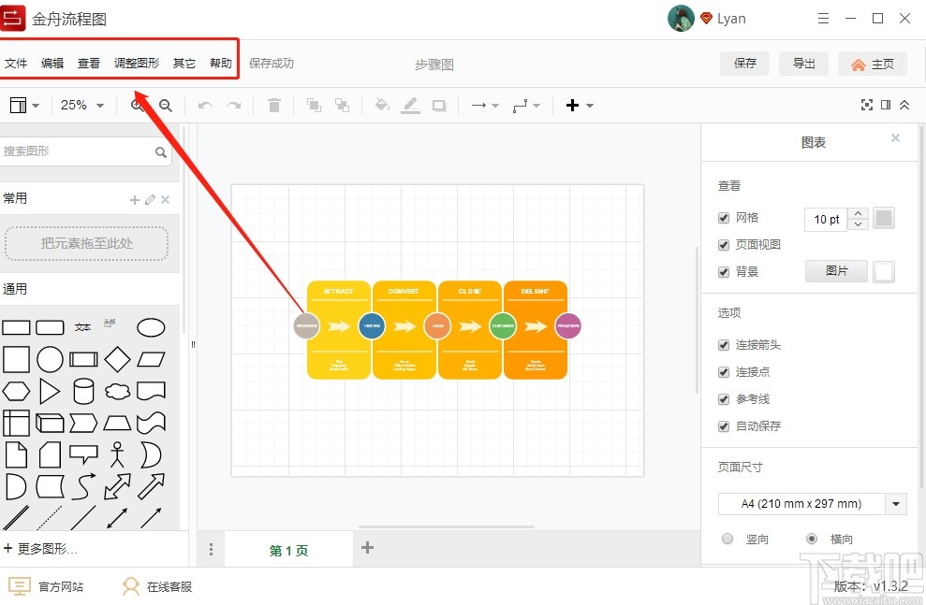Open the fill color tool
This screenshot has width=926, height=605.
[382, 105]
